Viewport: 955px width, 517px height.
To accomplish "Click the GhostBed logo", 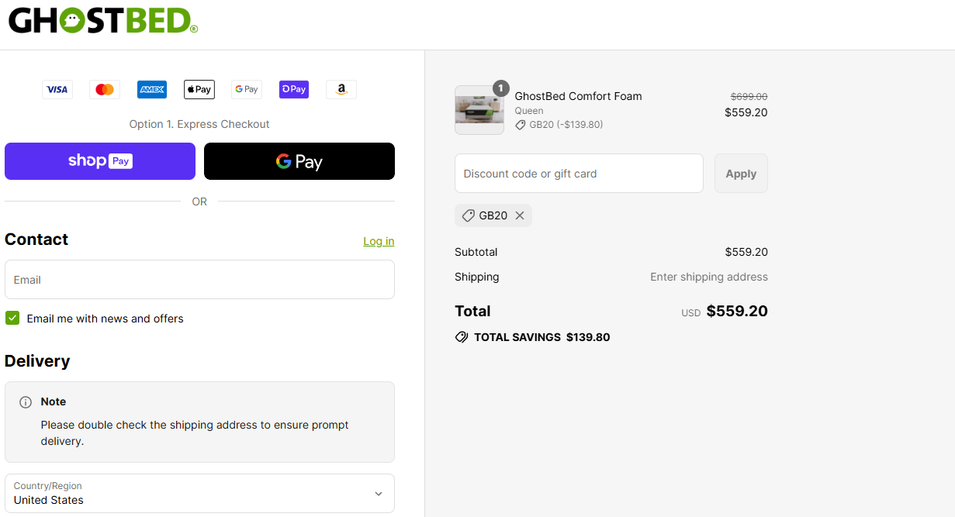I will click(x=102, y=20).
